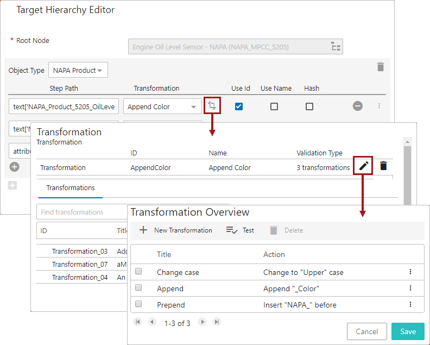Click the gray trash icon beside Object Type
The image size is (430, 345).
point(381,67)
